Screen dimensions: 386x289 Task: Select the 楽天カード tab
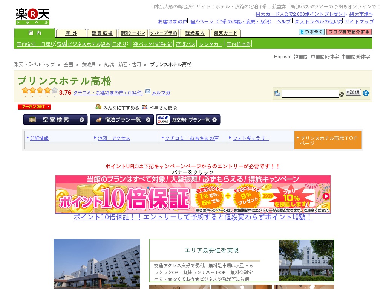[225, 33]
